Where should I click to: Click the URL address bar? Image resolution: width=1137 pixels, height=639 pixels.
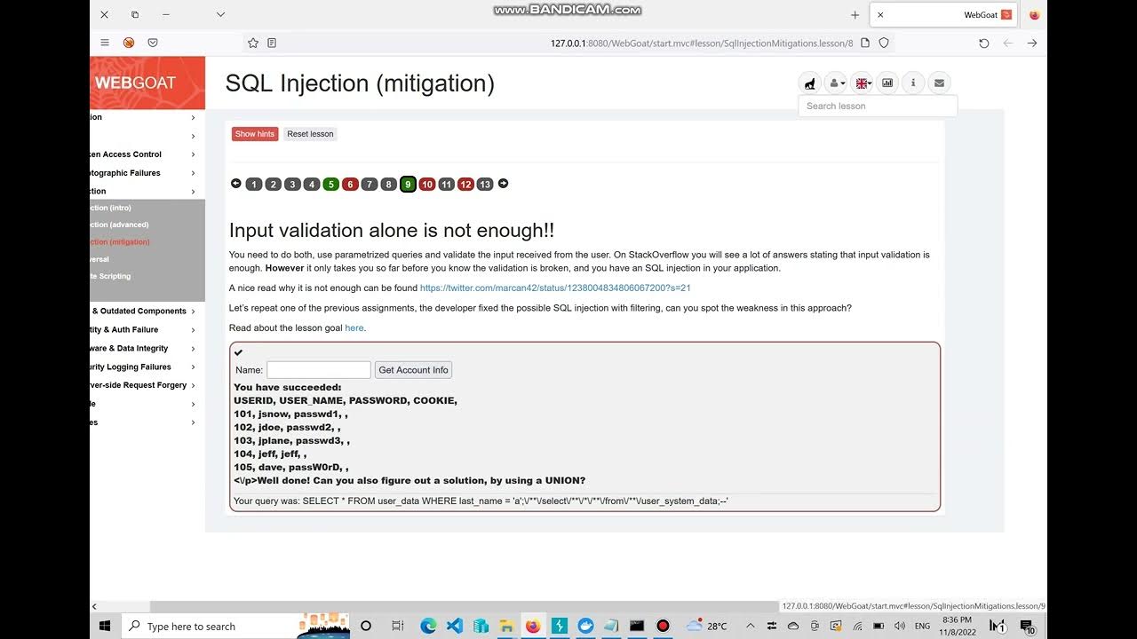568,43
